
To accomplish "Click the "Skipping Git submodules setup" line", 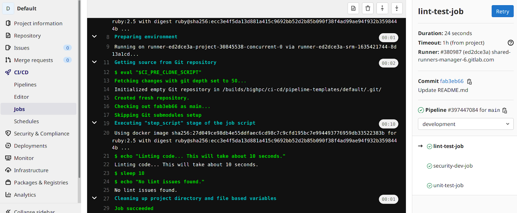I will [158, 115].
